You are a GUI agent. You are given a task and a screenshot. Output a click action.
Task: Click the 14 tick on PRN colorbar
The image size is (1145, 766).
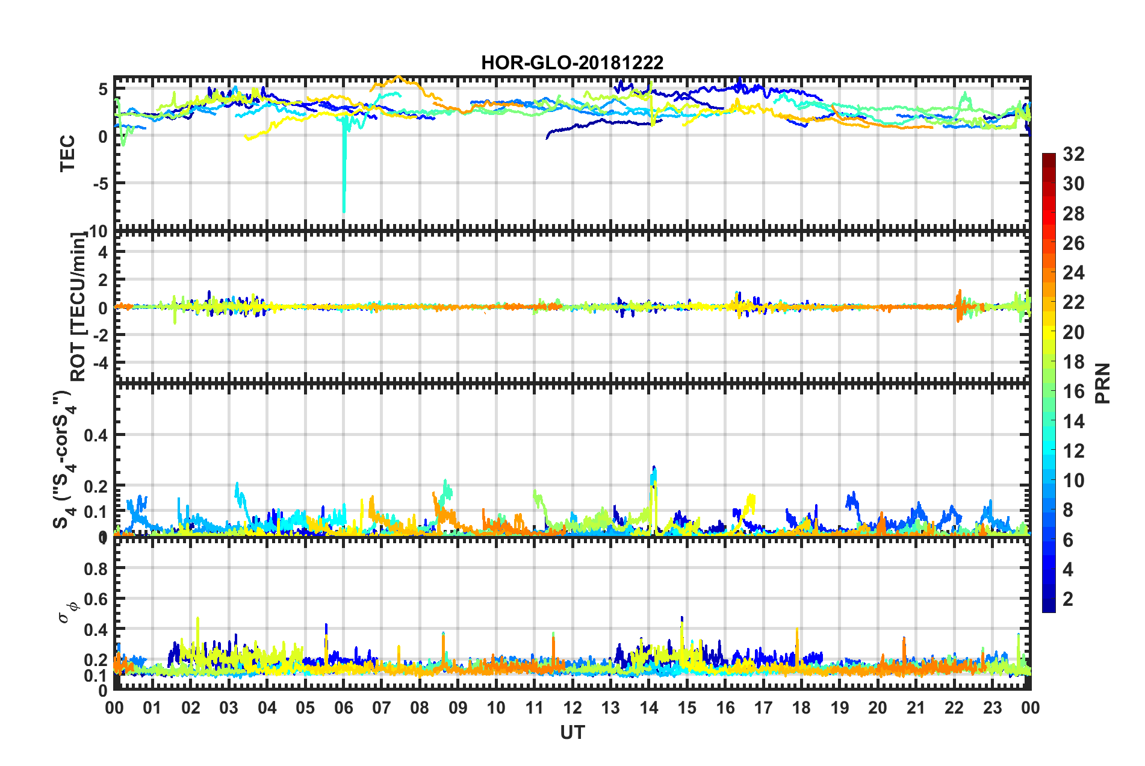[x=1073, y=422]
